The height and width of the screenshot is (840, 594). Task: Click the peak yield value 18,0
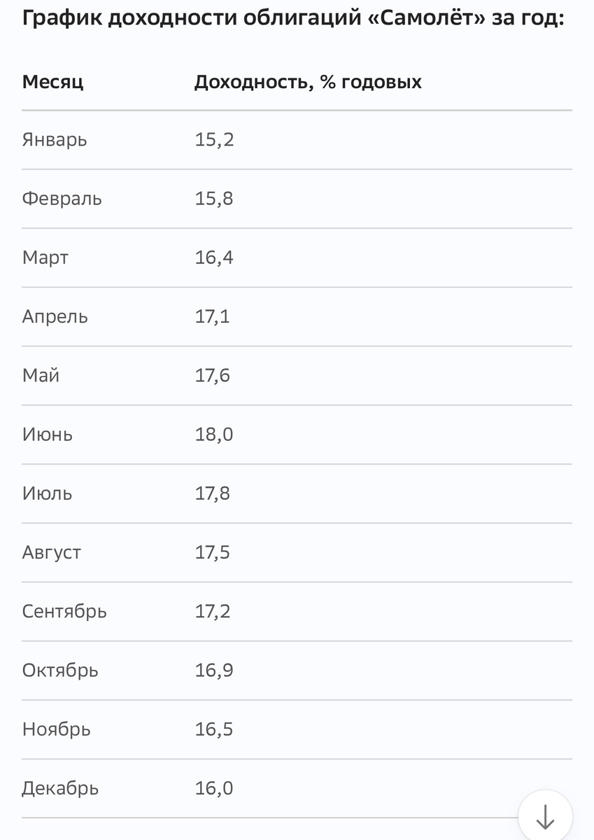[213, 435]
